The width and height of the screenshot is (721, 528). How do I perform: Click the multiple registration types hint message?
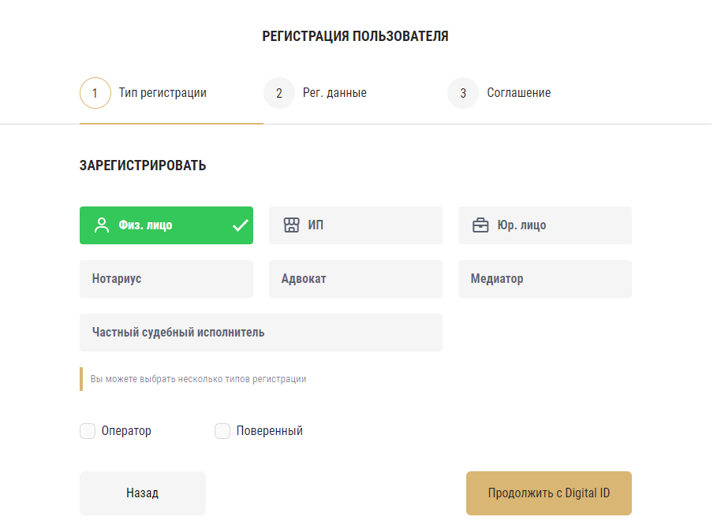[x=196, y=379]
